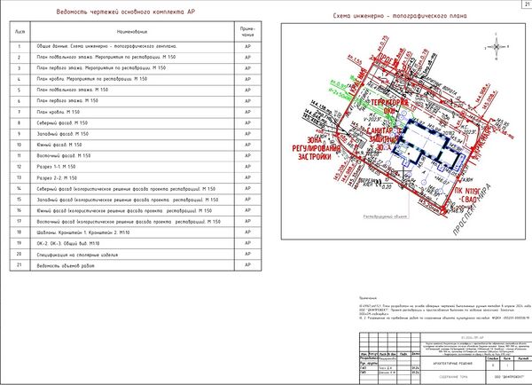This screenshot has width=532, height=385.
Task: Select sheet 16 'Южный фасад (колористическое решение'
Action: pos(136,210)
